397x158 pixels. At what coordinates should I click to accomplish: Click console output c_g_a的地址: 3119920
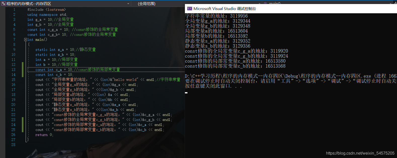(x=236, y=51)
